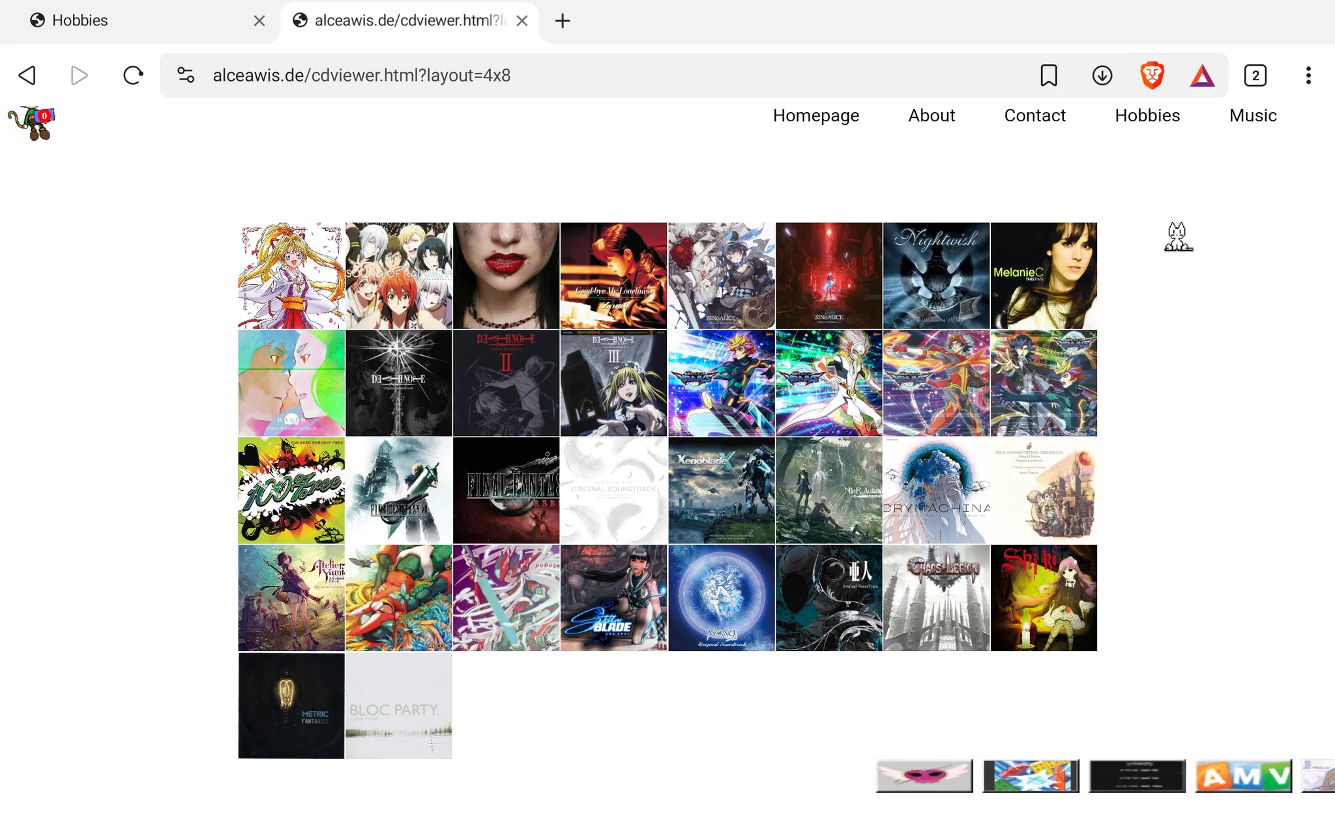Screen dimensions: 1335x834
Task: Open the Contact nav link
Action: click(x=1034, y=115)
